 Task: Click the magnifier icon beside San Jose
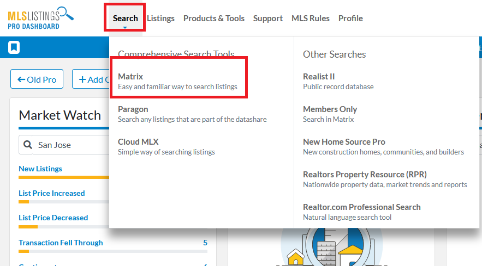click(x=28, y=145)
